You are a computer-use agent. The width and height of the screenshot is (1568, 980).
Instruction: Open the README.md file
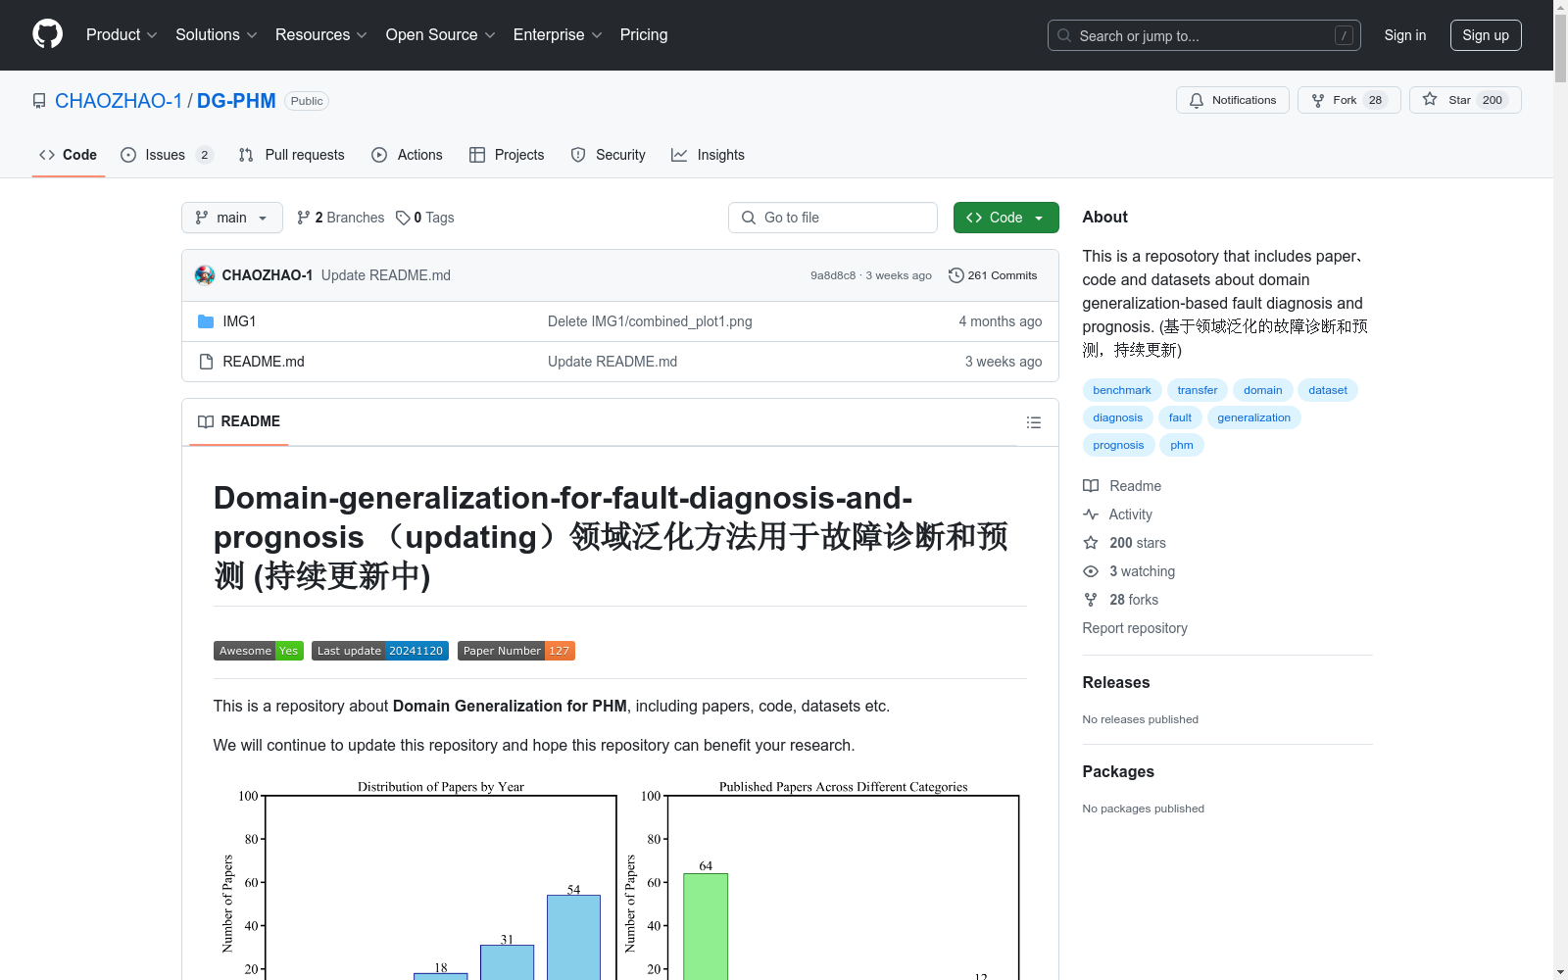[x=264, y=362]
